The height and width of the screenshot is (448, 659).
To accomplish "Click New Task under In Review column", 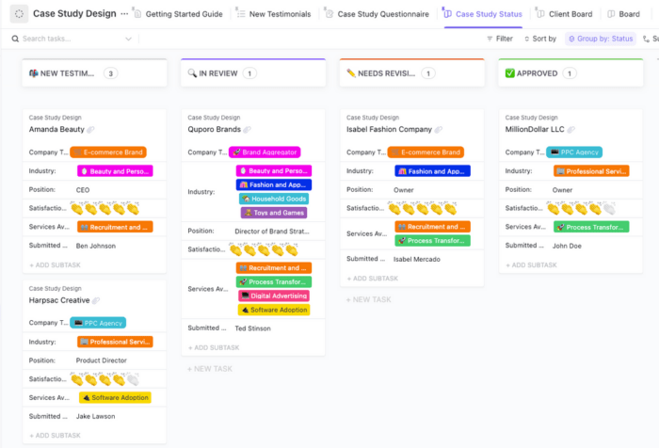I will coord(210,369).
